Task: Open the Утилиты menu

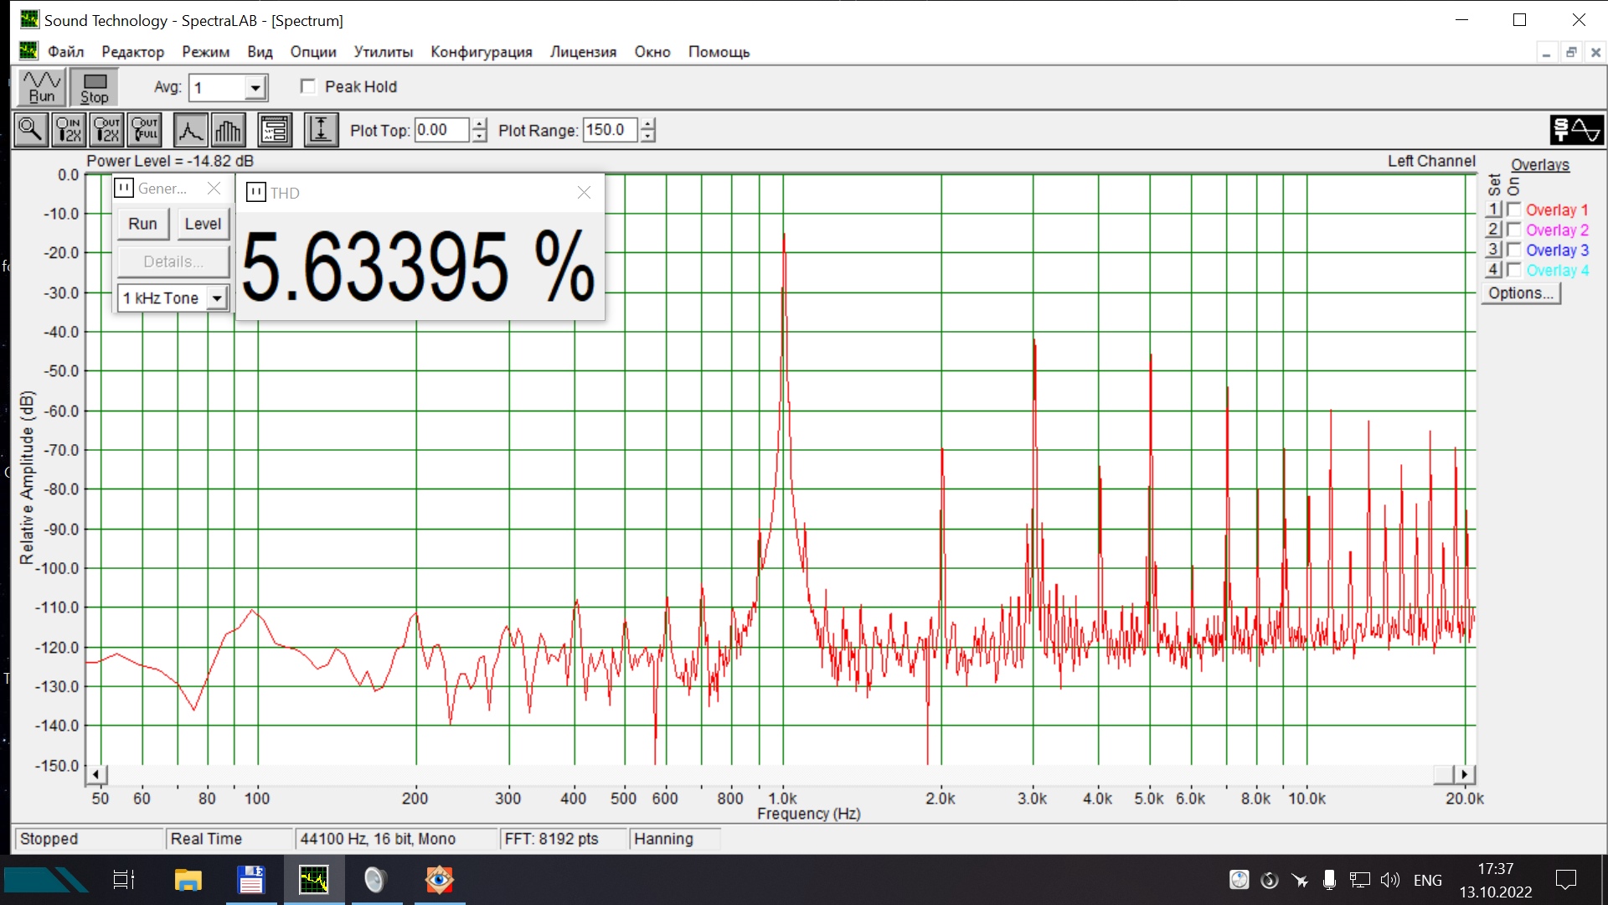Action: click(383, 52)
